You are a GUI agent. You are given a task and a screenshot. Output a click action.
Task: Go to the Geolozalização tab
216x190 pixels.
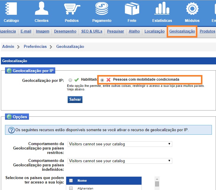182,31
